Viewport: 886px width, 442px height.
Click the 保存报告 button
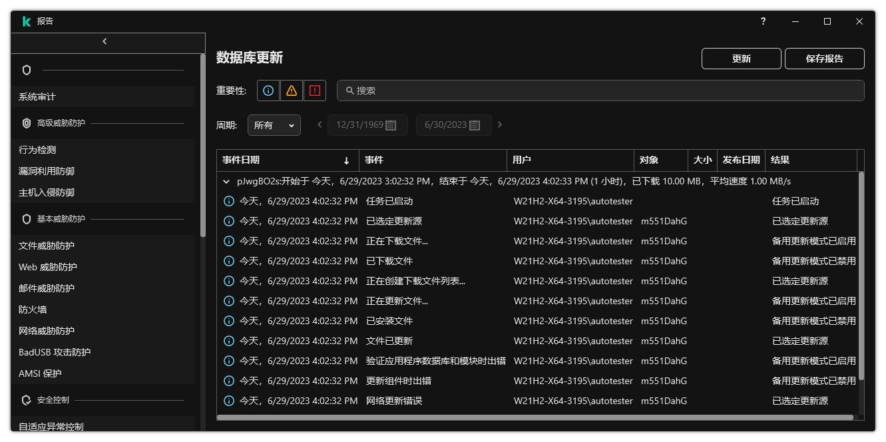825,59
